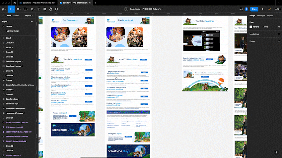Go to the Figma home icon
Image resolution: width=282 pixels, height=158 pixels.
click(15, 3)
